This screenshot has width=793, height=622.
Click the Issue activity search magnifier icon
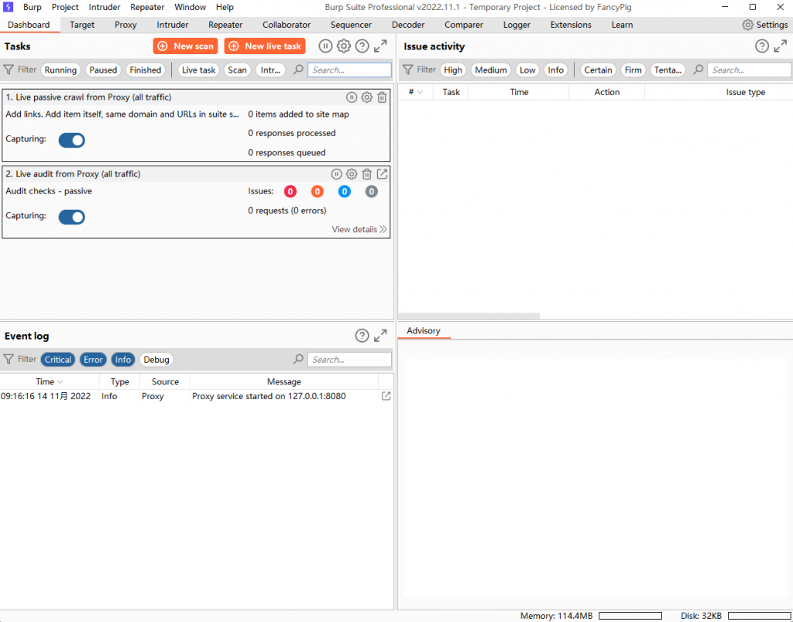698,70
